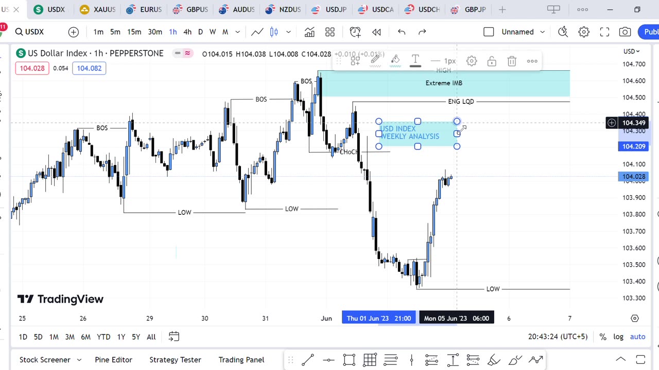This screenshot has width=659, height=370.
Task: Click the sell price 104.028 button
Action: coord(32,68)
